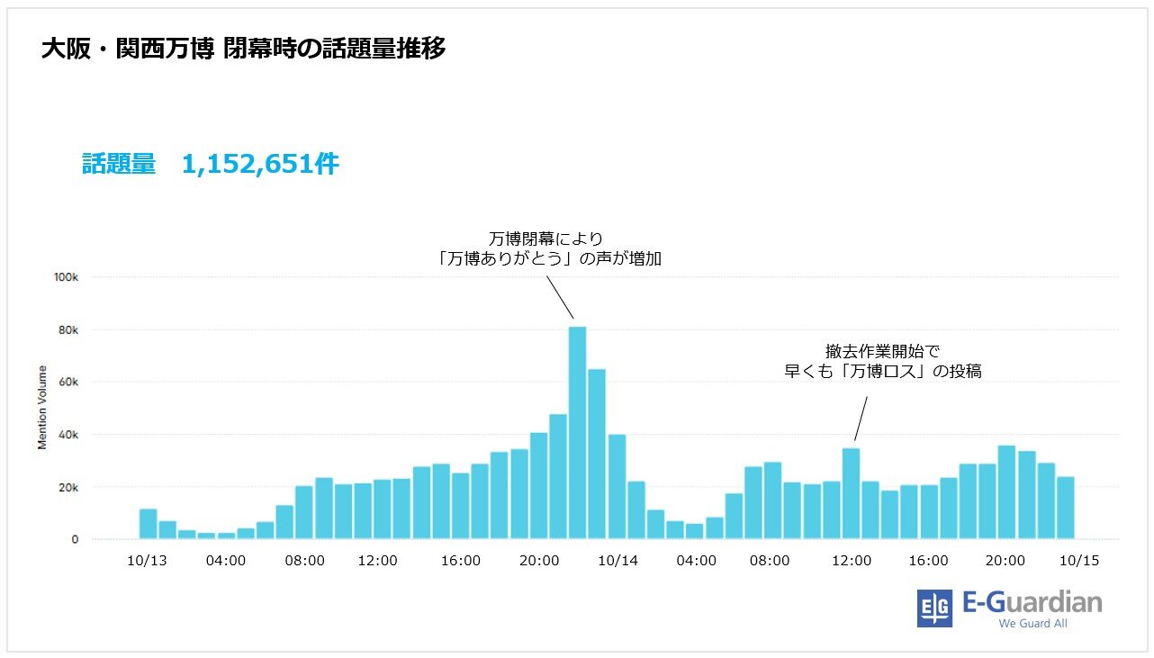Click the 80k y-axis label

click(68, 330)
